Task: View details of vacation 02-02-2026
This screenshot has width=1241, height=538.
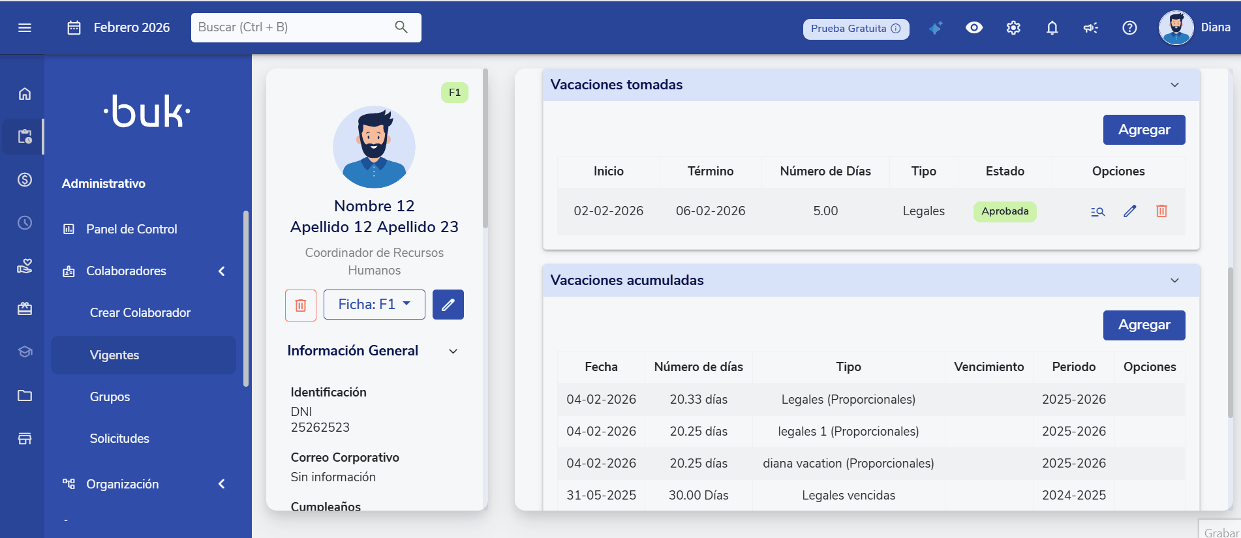Action: click(1097, 211)
